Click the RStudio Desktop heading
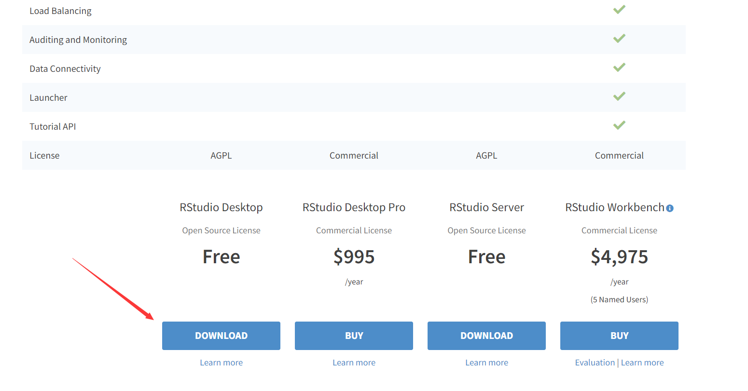Screen dimensions: 748x391 221,207
